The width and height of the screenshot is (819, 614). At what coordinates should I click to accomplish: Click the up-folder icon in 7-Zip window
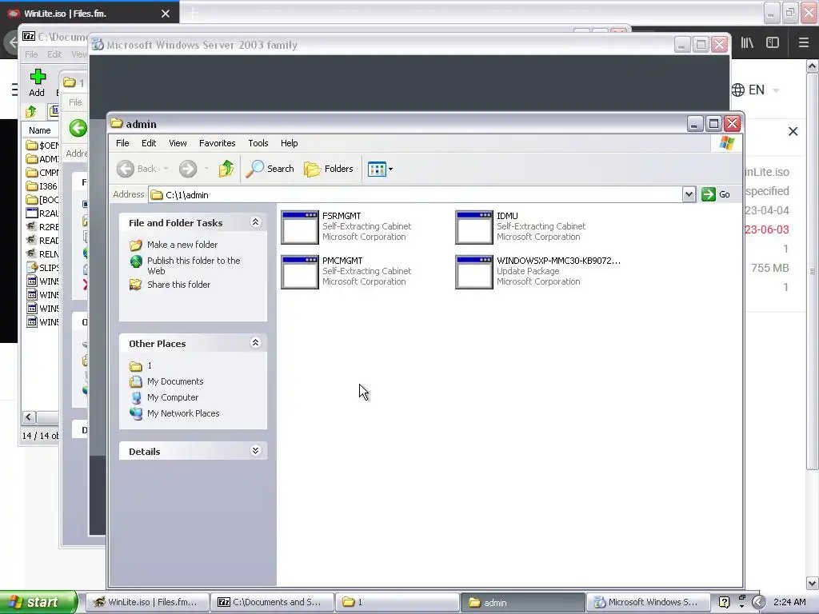[x=31, y=111]
